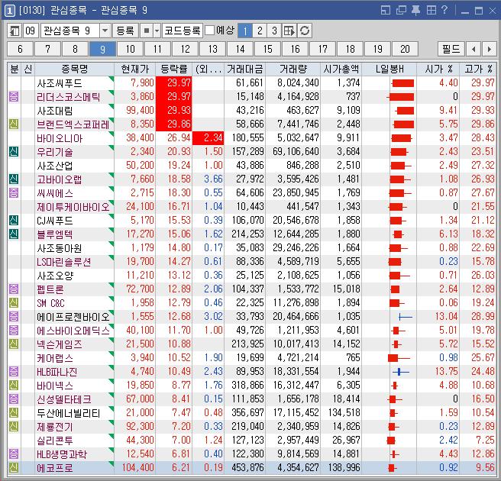
Task: Click the 종목명 column header
Action: [74, 69]
